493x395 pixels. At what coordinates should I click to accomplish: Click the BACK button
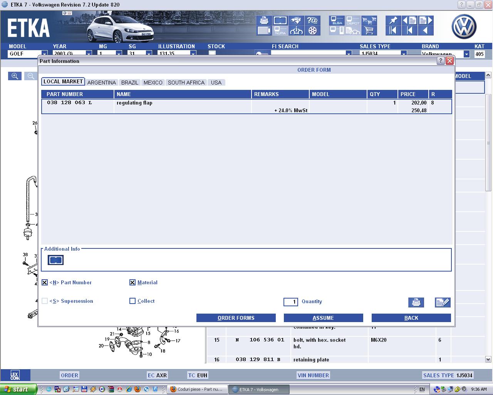[411, 318]
